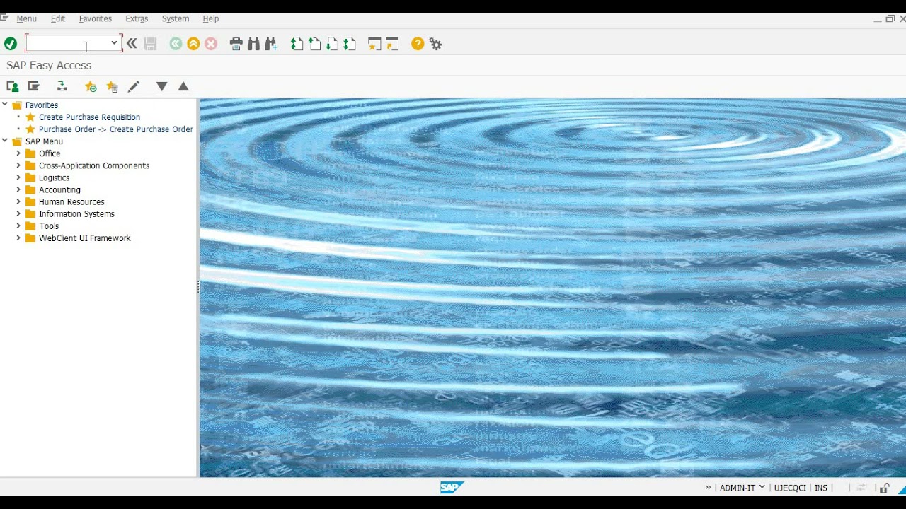
Task: Open Purchase Order -> Create Purchase Order favorite
Action: click(115, 129)
